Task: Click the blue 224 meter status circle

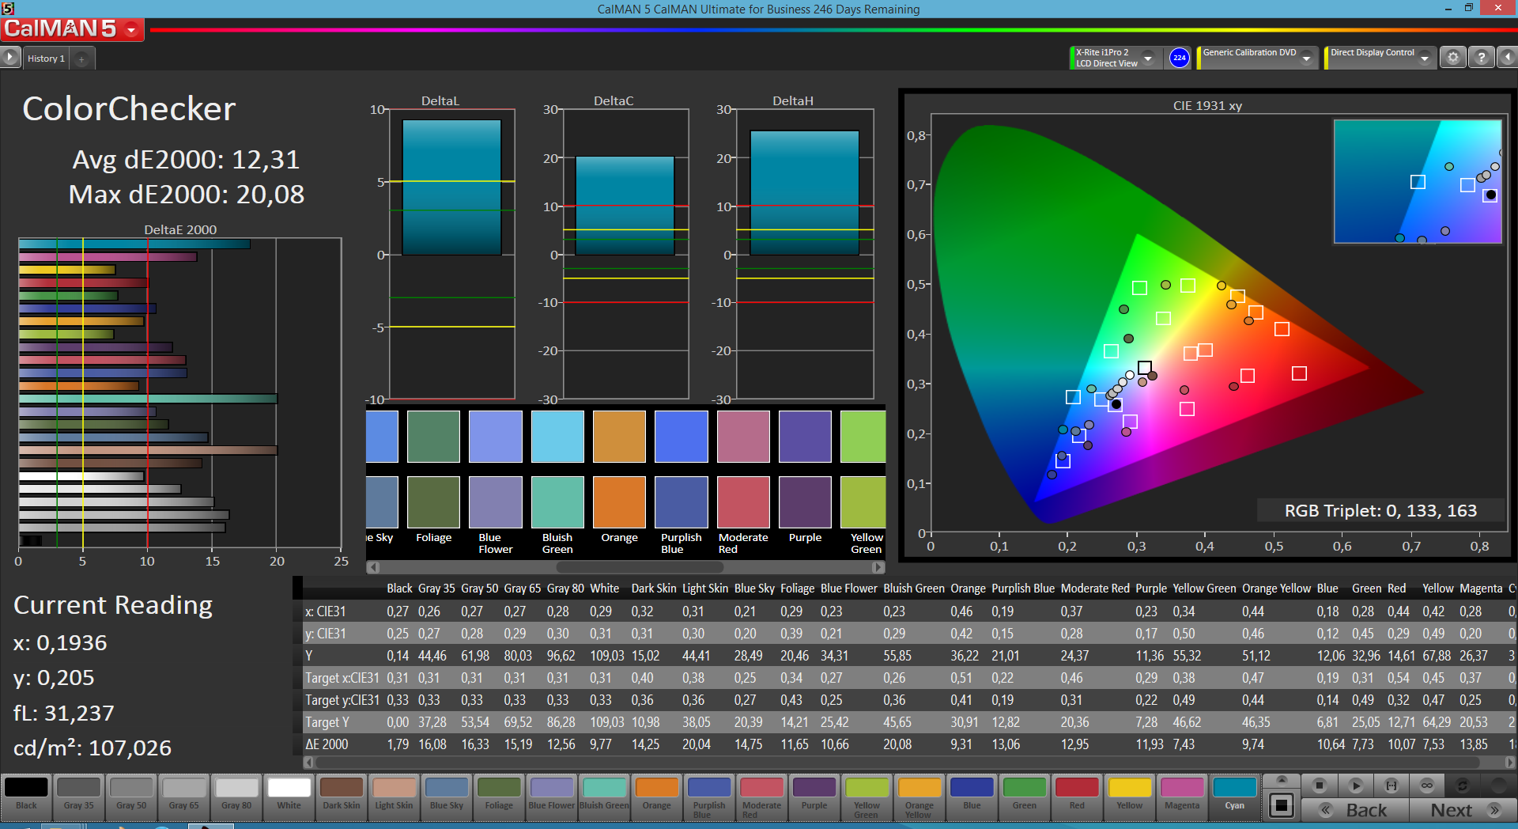Action: click(x=1179, y=58)
